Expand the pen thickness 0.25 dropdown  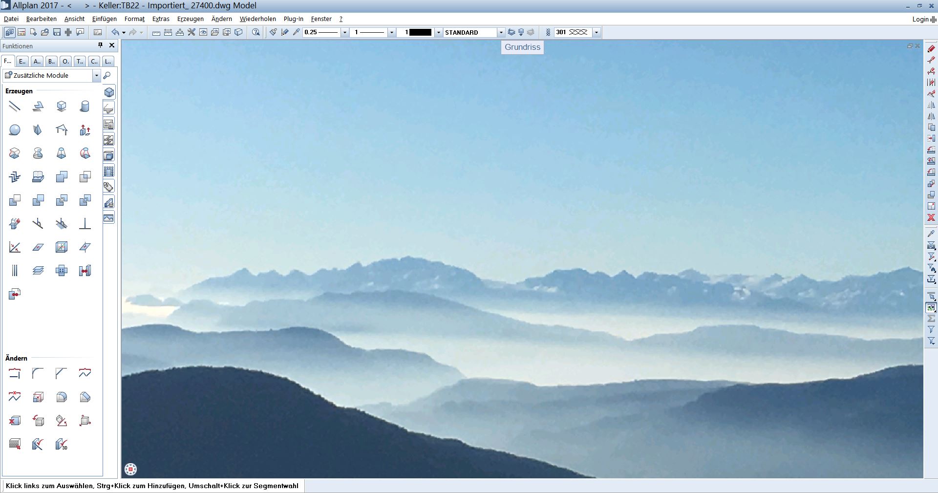click(x=344, y=32)
